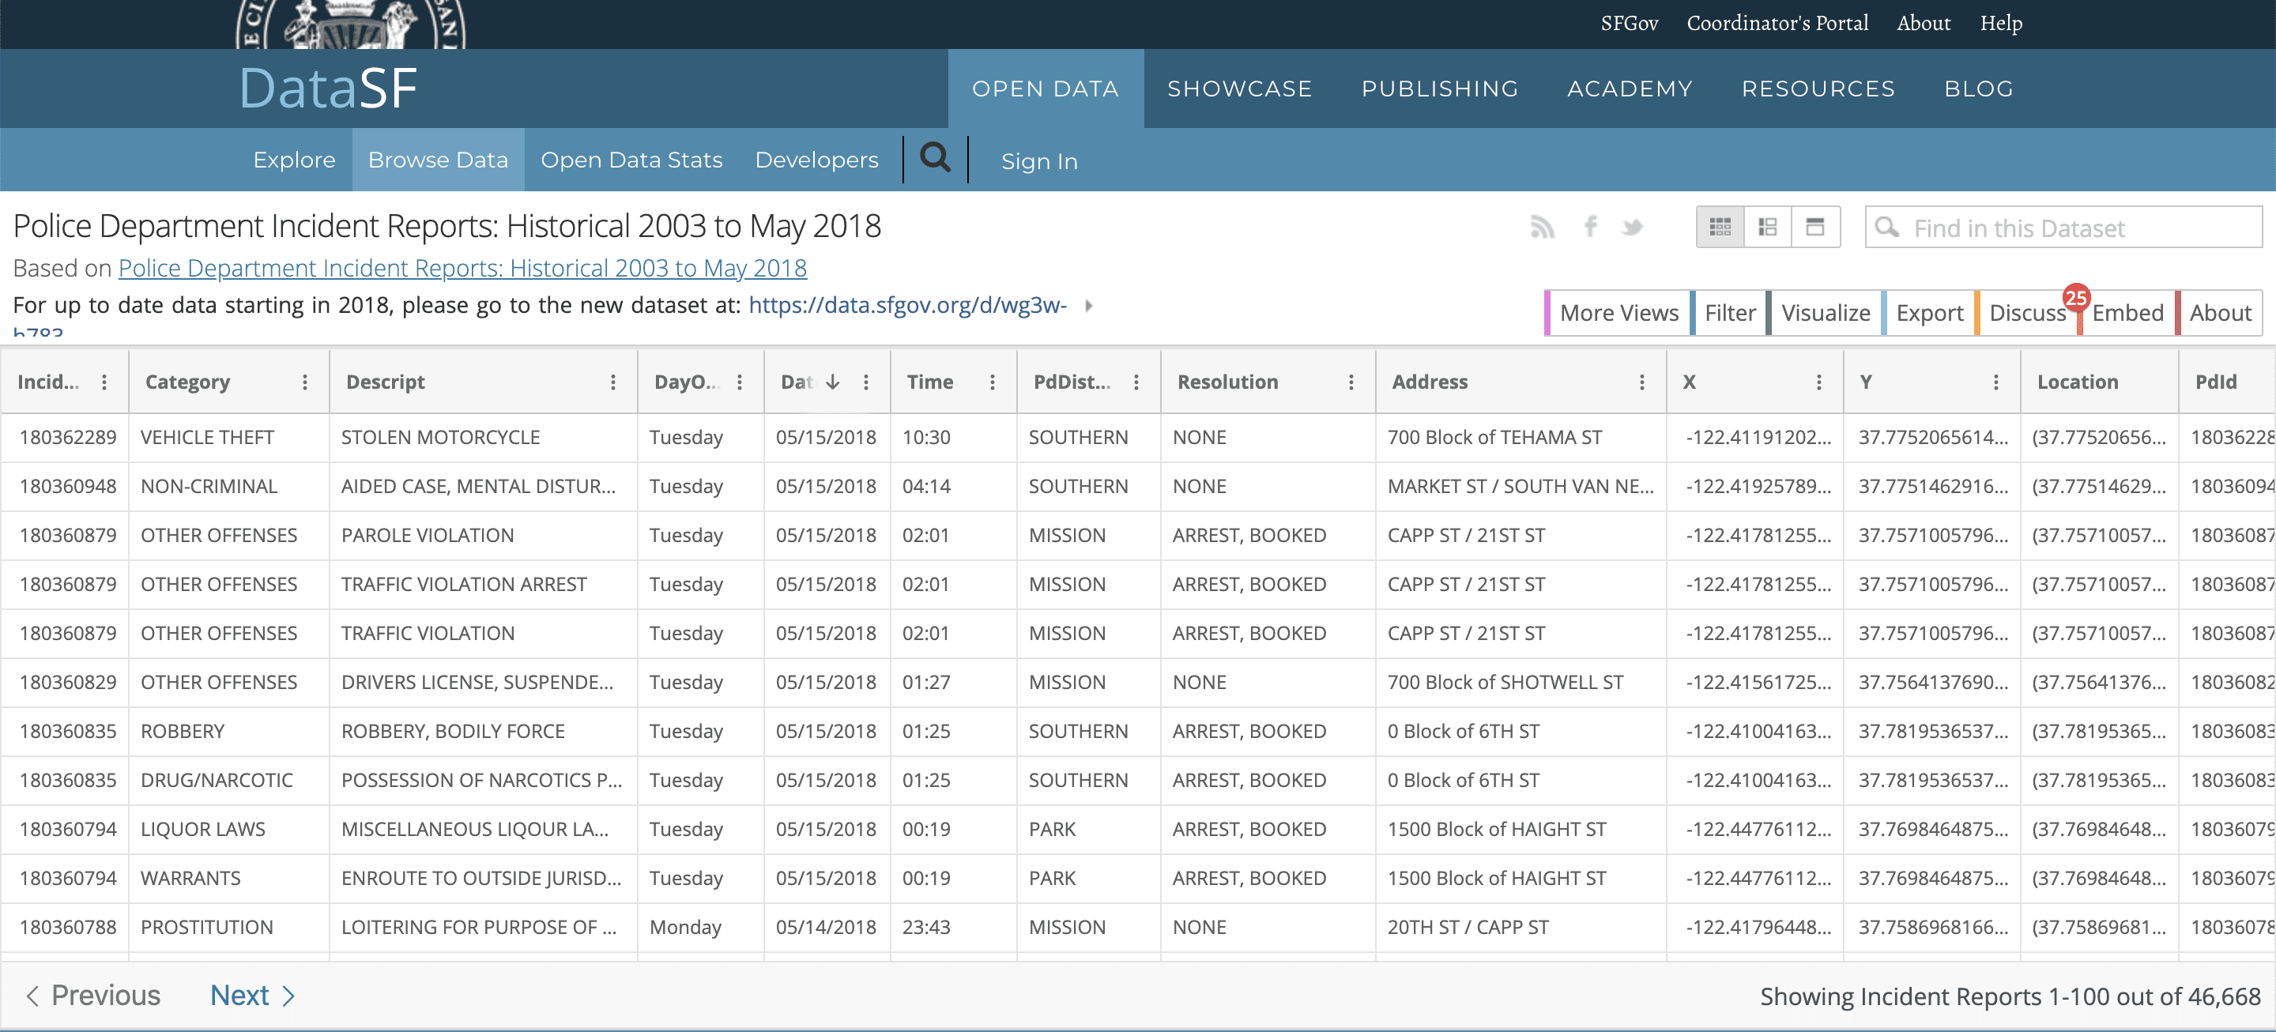Click the Find in this Dataset field

tap(2063, 228)
